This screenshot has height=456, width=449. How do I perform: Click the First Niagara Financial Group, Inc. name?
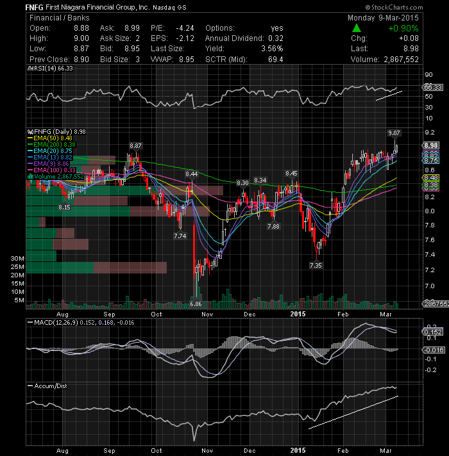point(97,7)
